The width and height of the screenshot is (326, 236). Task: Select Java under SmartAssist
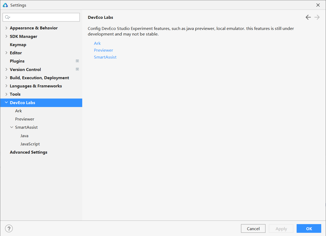coord(24,136)
